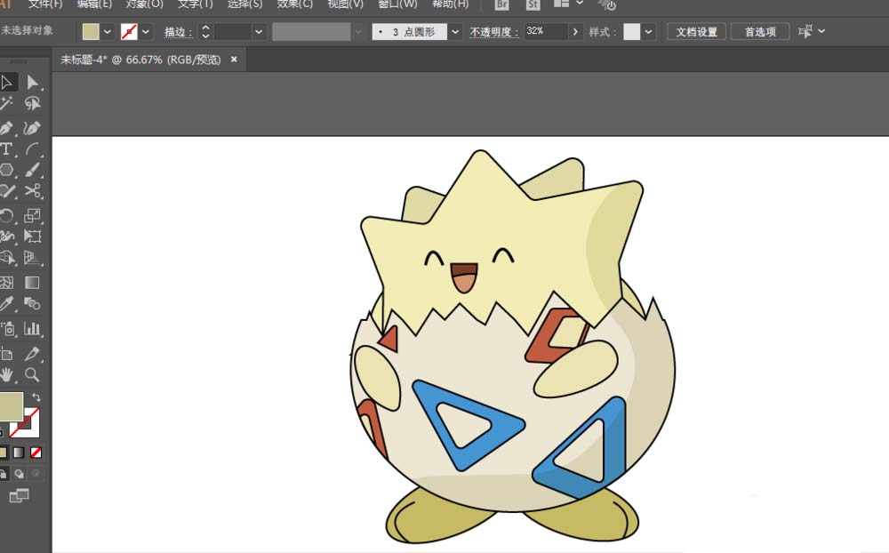Select the Shape Builder tool
889x553 pixels.
(7, 258)
